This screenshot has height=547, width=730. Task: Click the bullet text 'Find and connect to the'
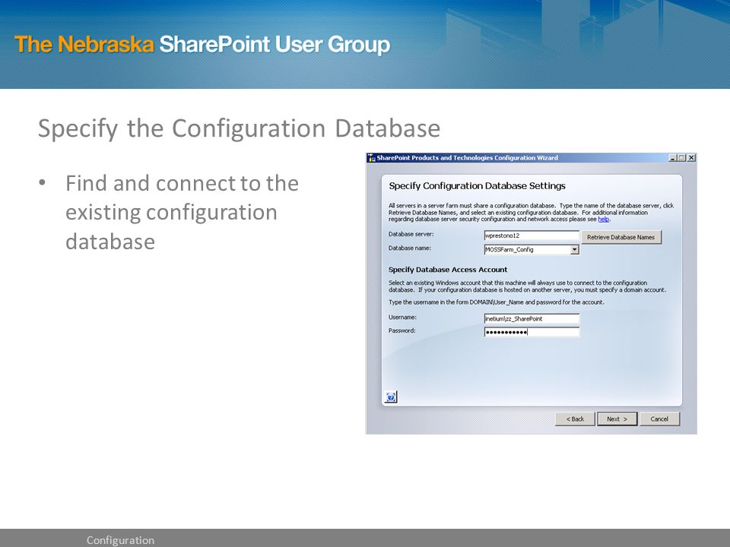[182, 183]
